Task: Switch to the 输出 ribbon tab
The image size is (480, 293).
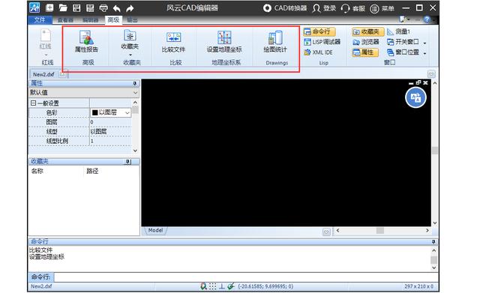Action: click(132, 20)
